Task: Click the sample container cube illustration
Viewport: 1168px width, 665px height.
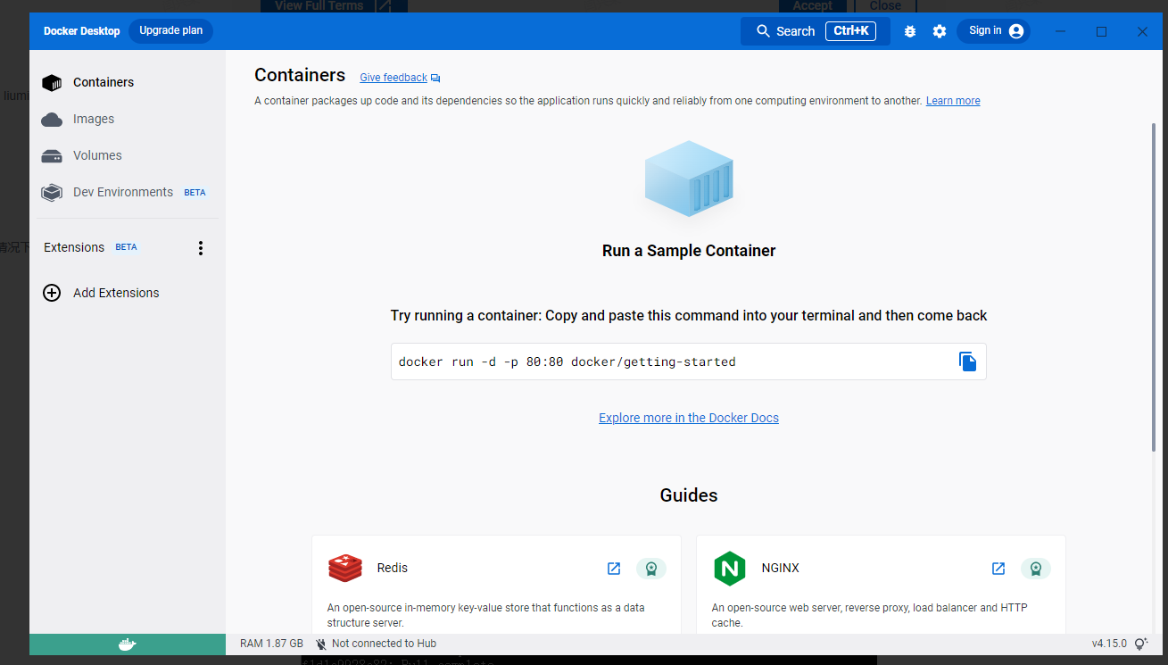Action: 689,179
